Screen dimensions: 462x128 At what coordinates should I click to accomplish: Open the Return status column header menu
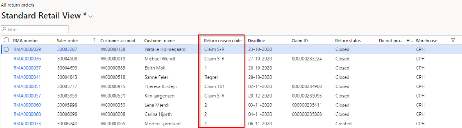[348, 41]
